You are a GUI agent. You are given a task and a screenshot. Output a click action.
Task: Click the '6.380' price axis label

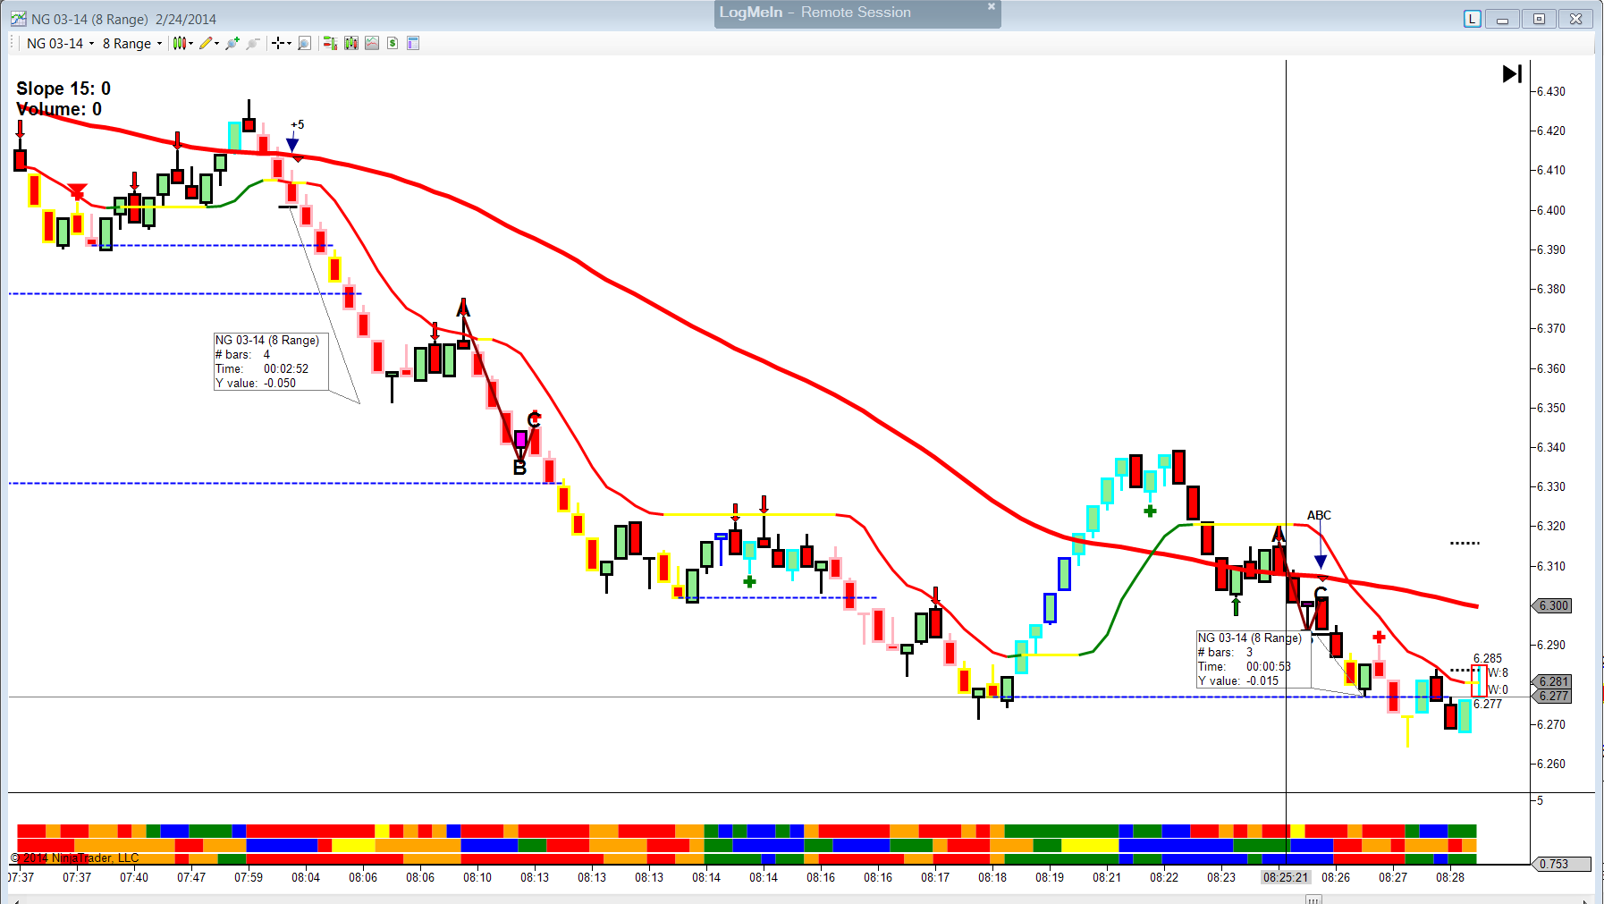click(x=1551, y=289)
